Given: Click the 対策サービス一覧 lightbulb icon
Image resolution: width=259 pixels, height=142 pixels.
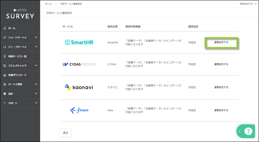Looking at the screenshot, I should pos(5,56).
